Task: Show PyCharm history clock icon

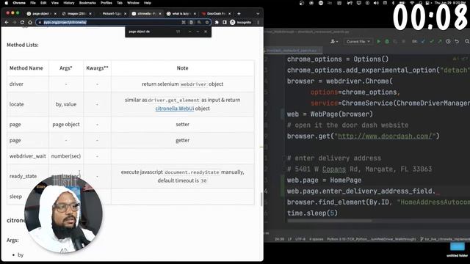Action: [448, 41]
